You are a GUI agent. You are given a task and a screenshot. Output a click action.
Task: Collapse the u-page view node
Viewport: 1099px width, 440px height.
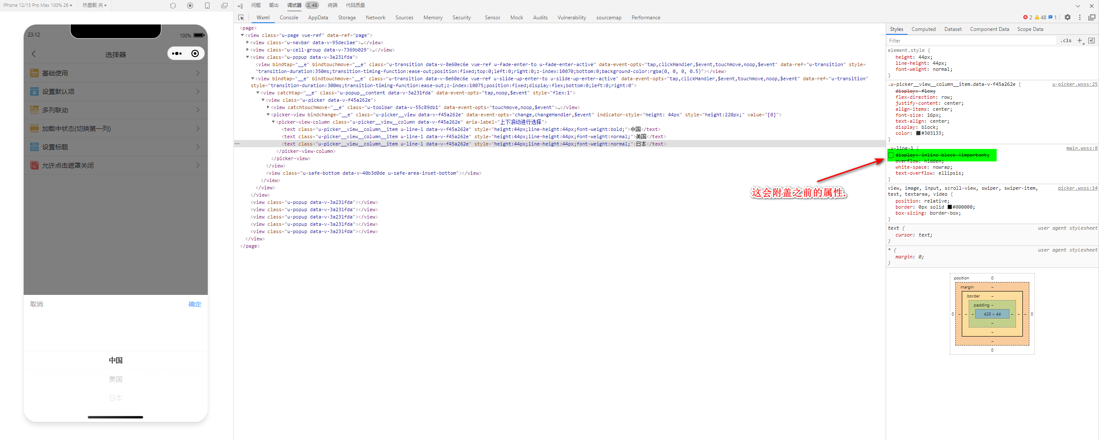[x=242, y=35]
